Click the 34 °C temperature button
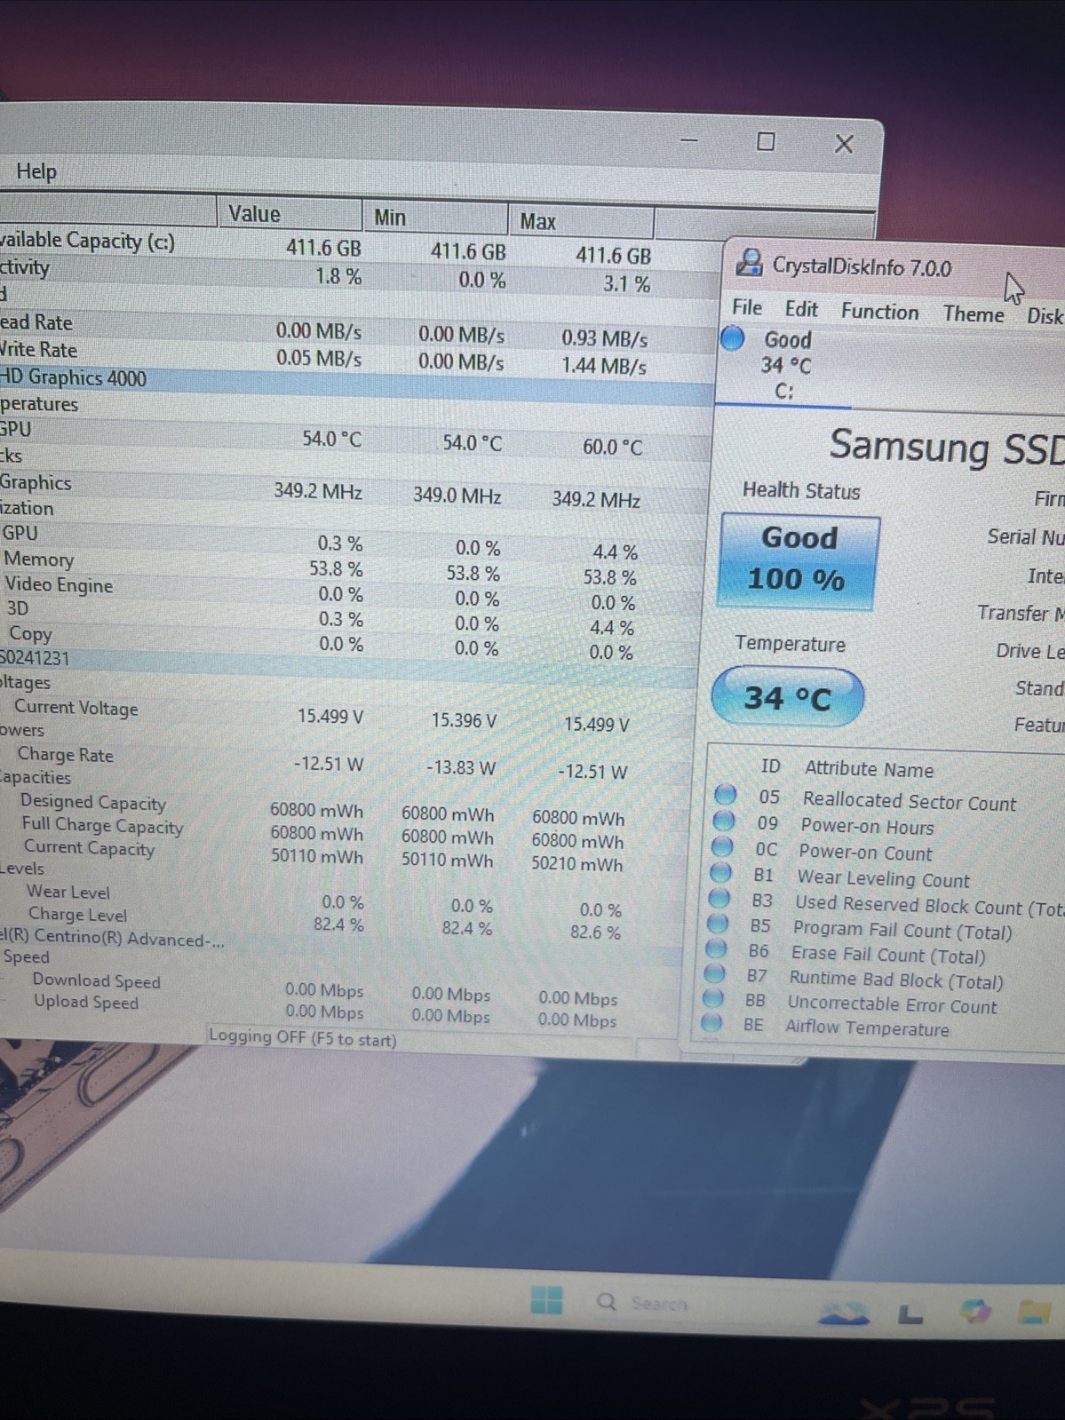Screen dimensions: 1065x1420 [787, 698]
